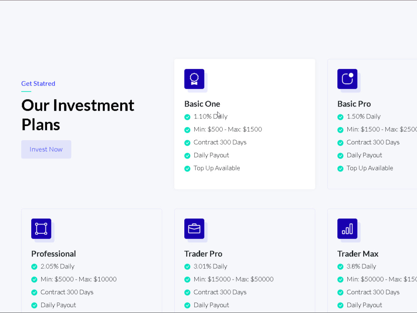Click the Invest Now button
Screen dimensions: 417x313
46,149
